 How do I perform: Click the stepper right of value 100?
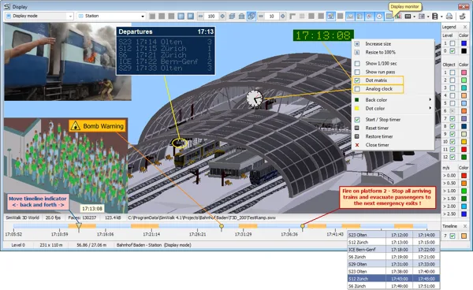[x=222, y=17]
